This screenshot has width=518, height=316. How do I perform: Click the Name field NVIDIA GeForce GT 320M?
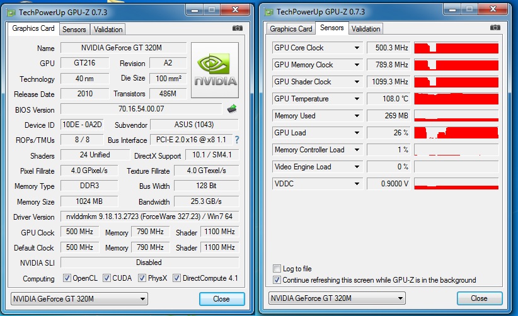[x=124, y=48]
